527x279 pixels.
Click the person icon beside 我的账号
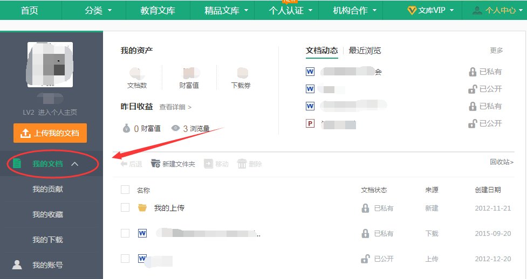click(17, 265)
